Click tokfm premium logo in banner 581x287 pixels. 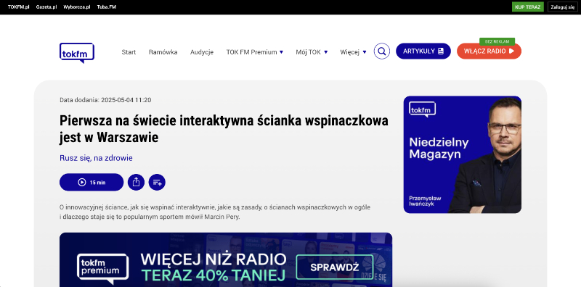pos(102,266)
